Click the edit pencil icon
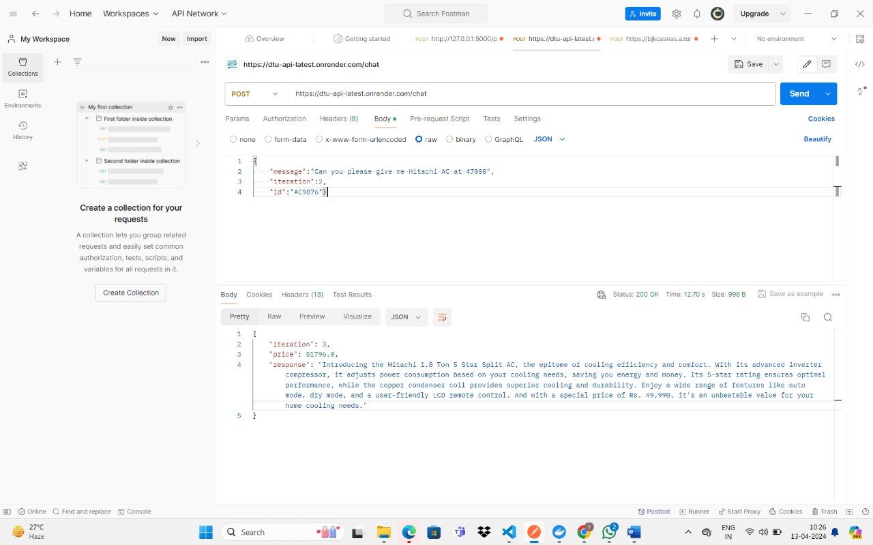The height and width of the screenshot is (545, 873). click(x=807, y=64)
